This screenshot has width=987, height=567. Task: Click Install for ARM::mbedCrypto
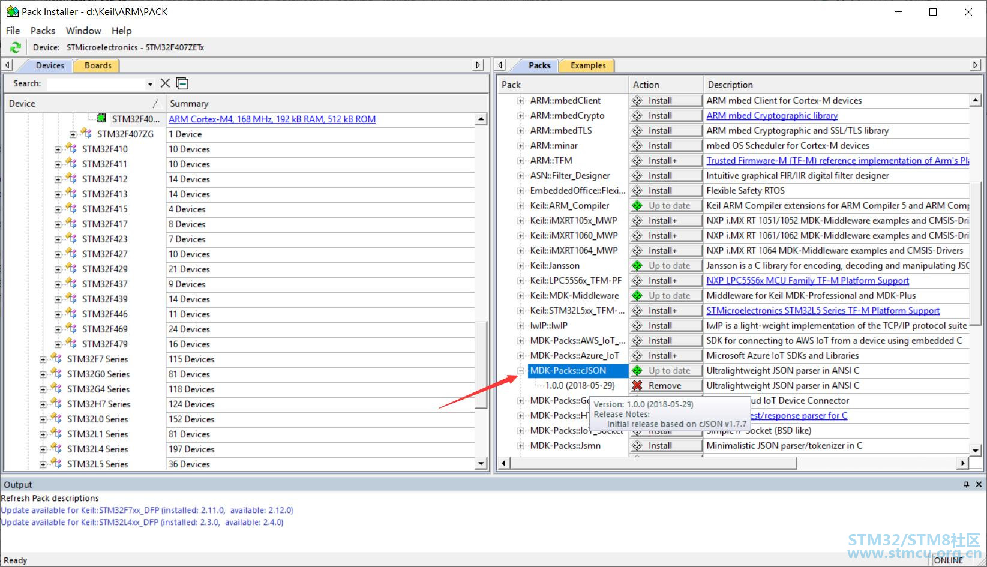tap(666, 116)
